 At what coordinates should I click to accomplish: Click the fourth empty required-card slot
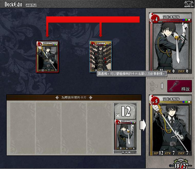[100, 128]
